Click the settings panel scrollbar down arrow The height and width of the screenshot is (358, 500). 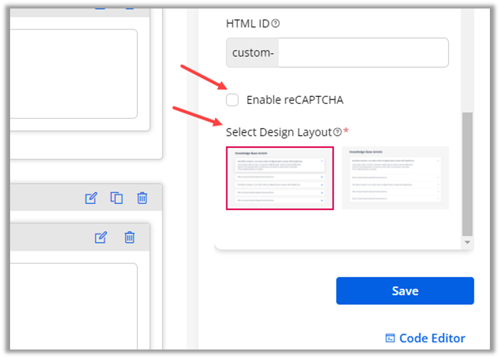(467, 242)
